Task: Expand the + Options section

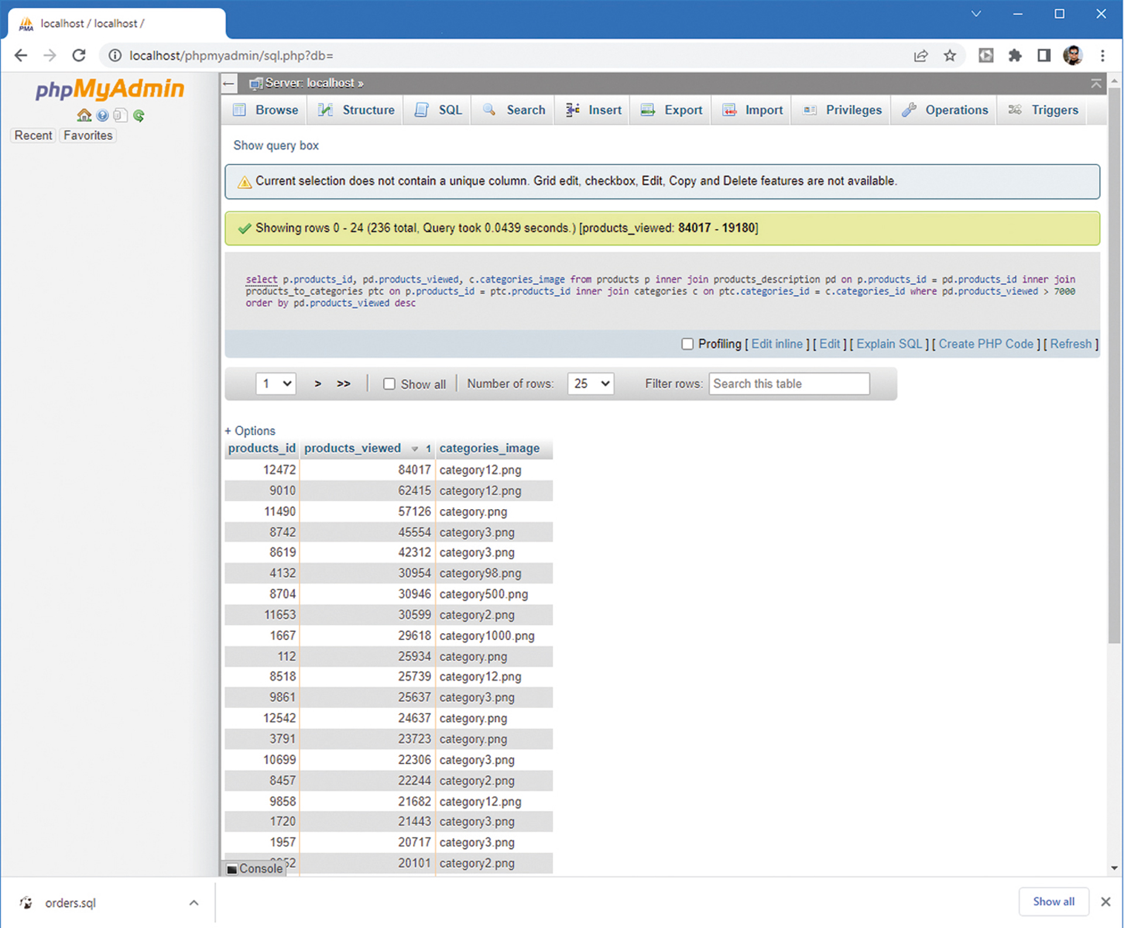Action: click(250, 431)
